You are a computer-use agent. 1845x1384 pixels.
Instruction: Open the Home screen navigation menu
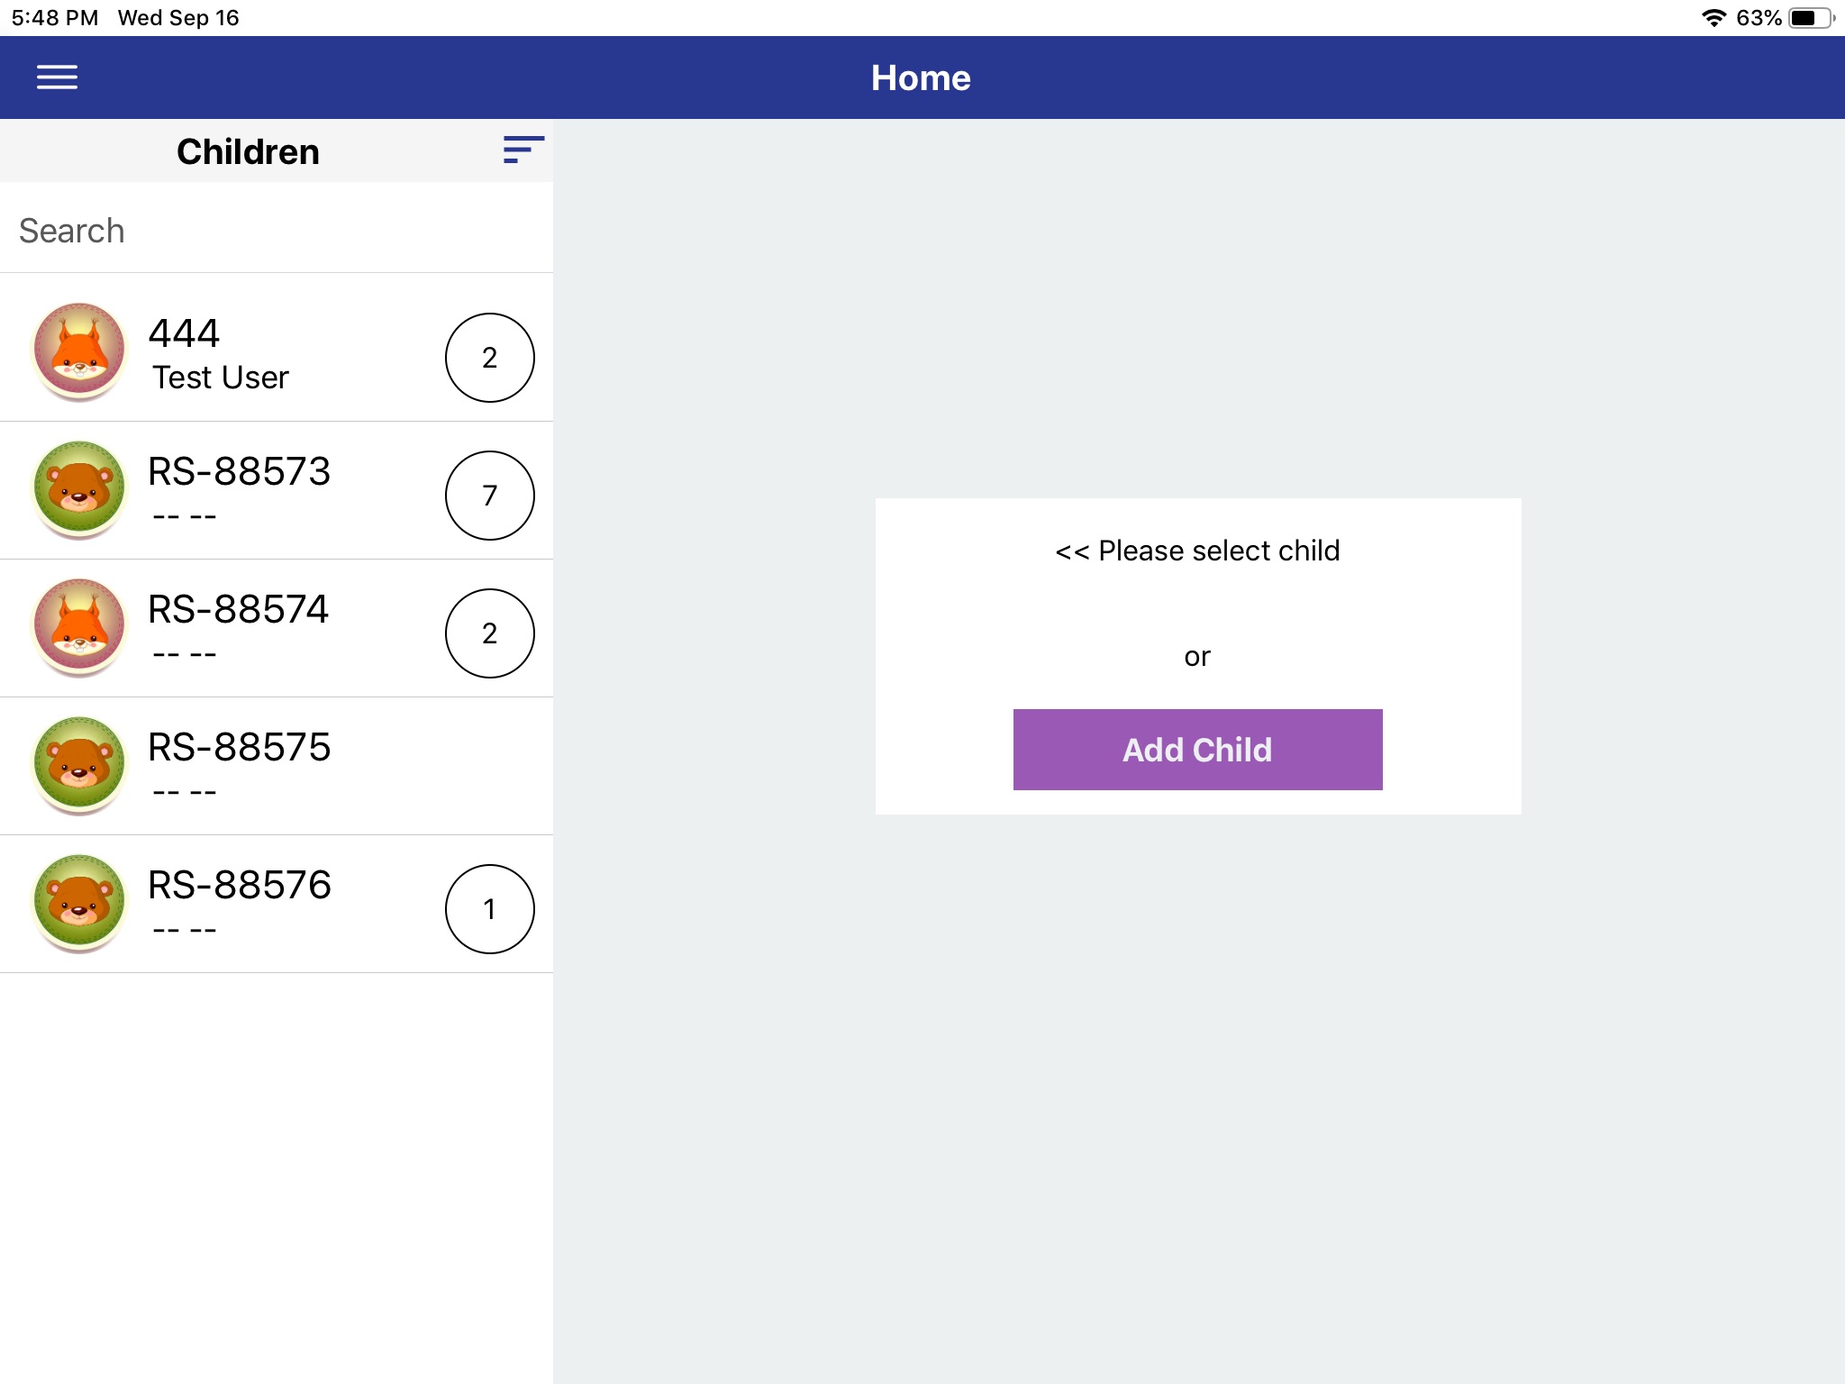pyautogui.click(x=57, y=77)
